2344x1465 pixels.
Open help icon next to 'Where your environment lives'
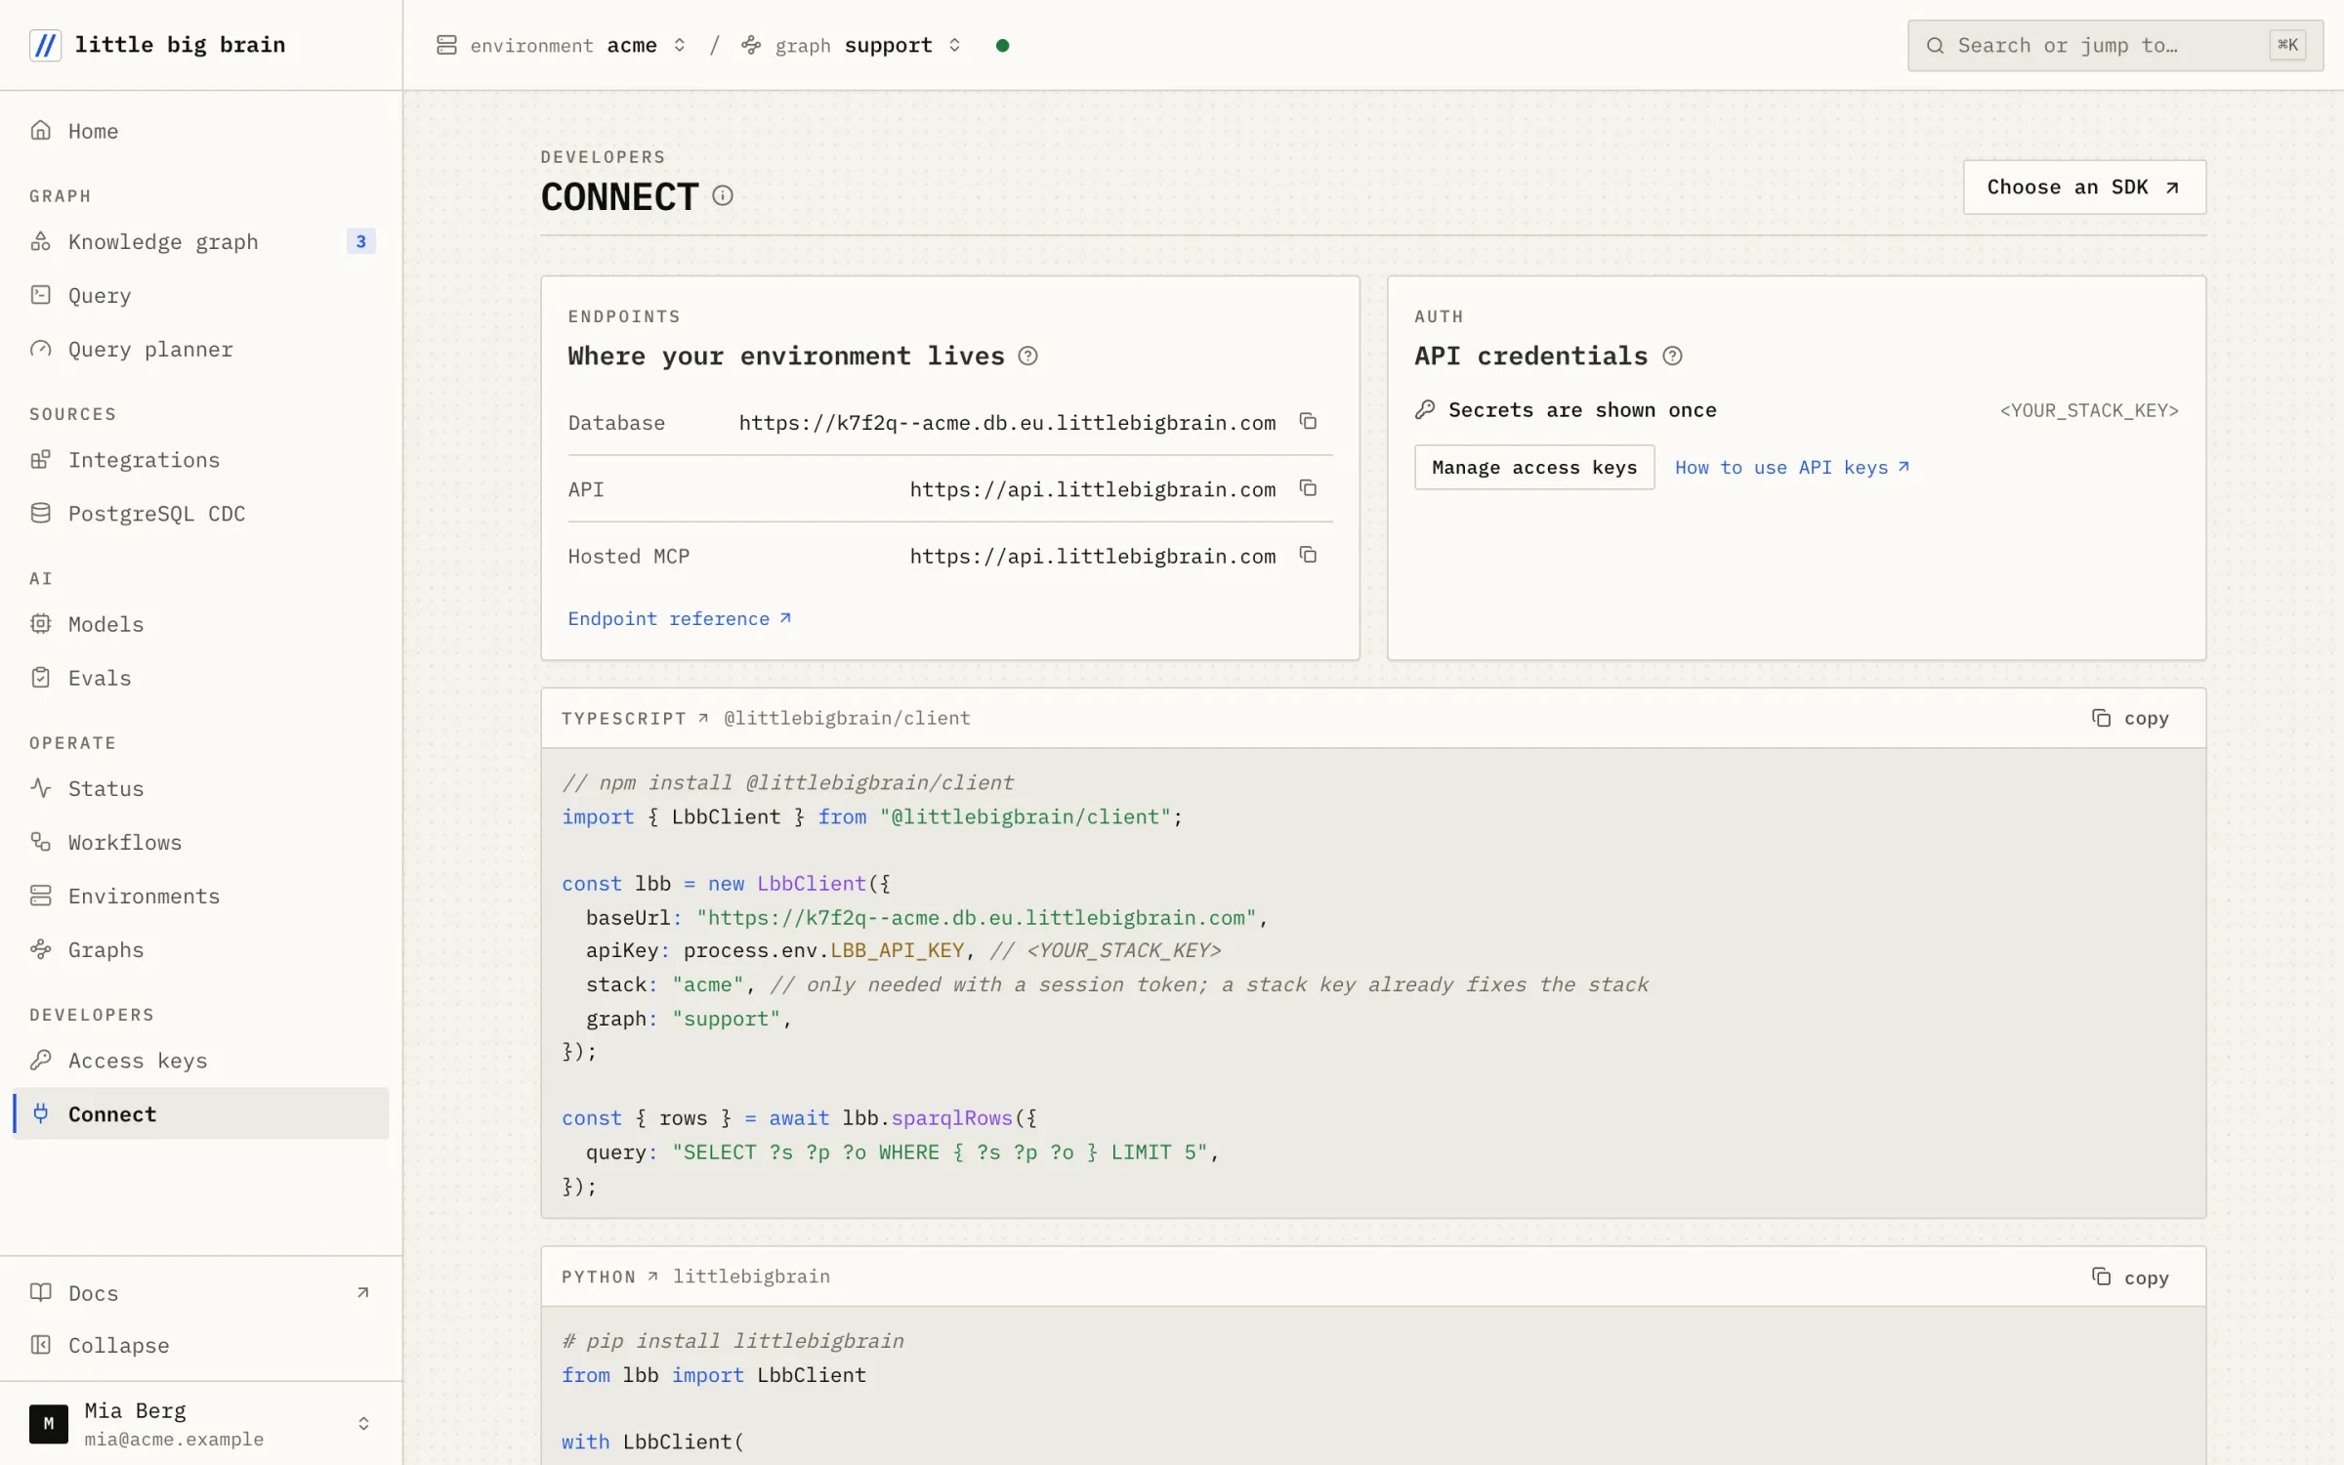1027,356
